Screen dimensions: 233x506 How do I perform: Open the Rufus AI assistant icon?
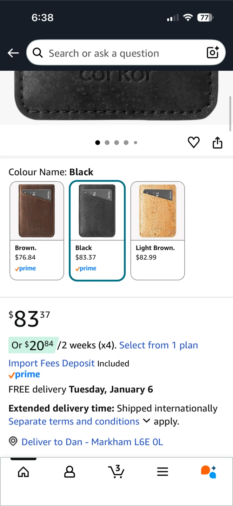tap(208, 472)
